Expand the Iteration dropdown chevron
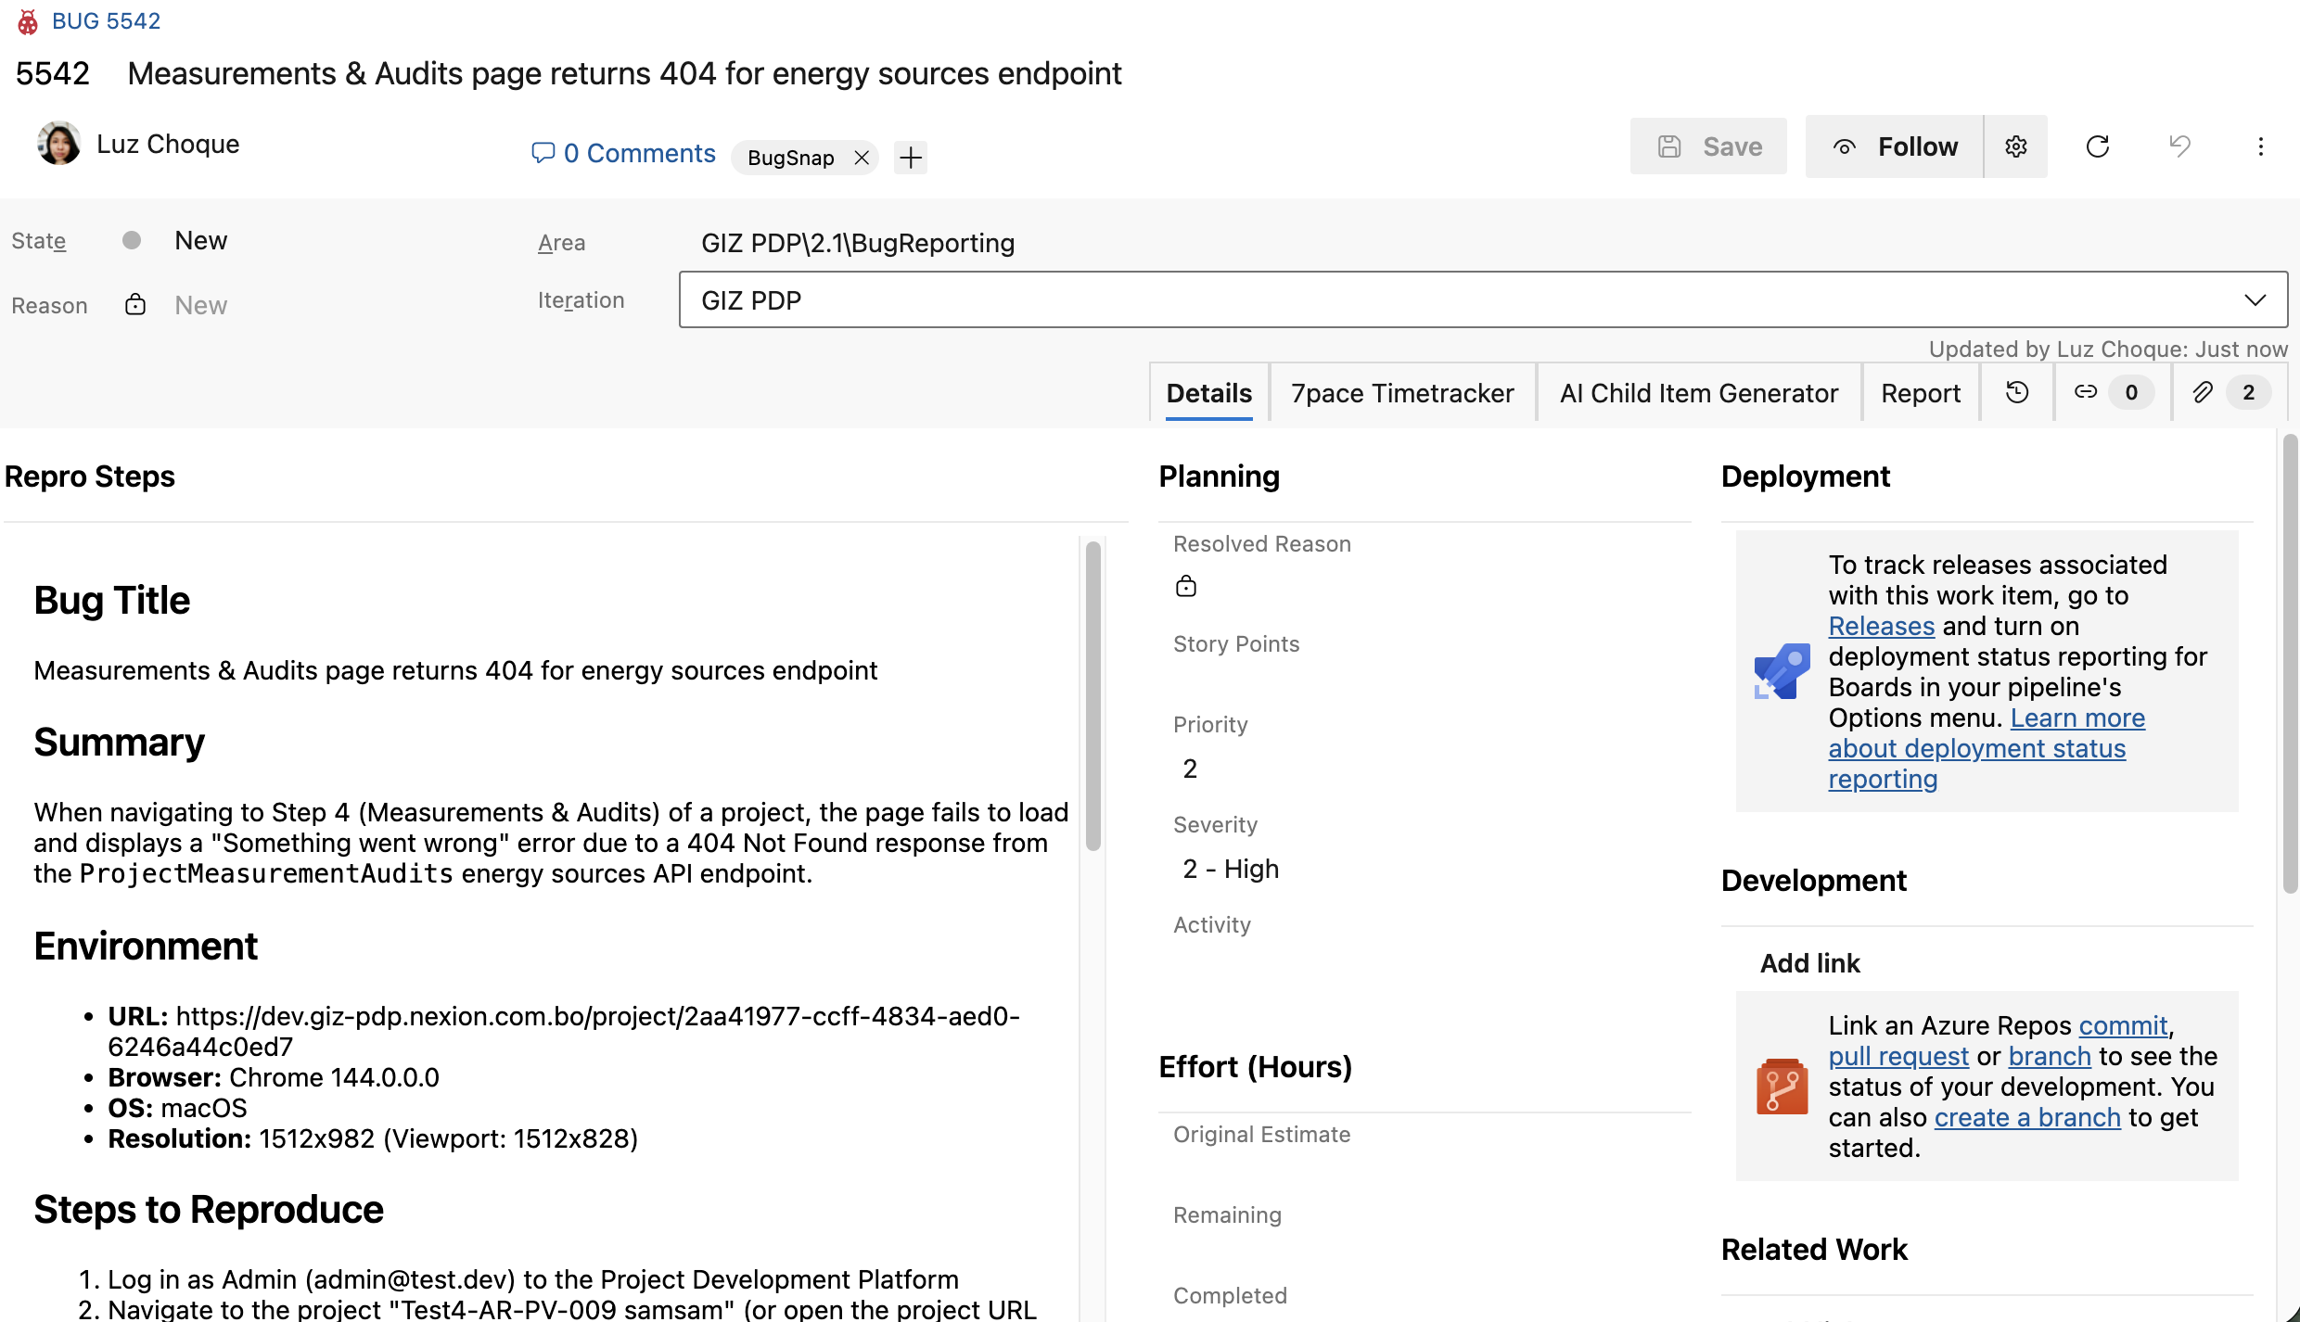Image resolution: width=2300 pixels, height=1322 pixels. click(2255, 299)
